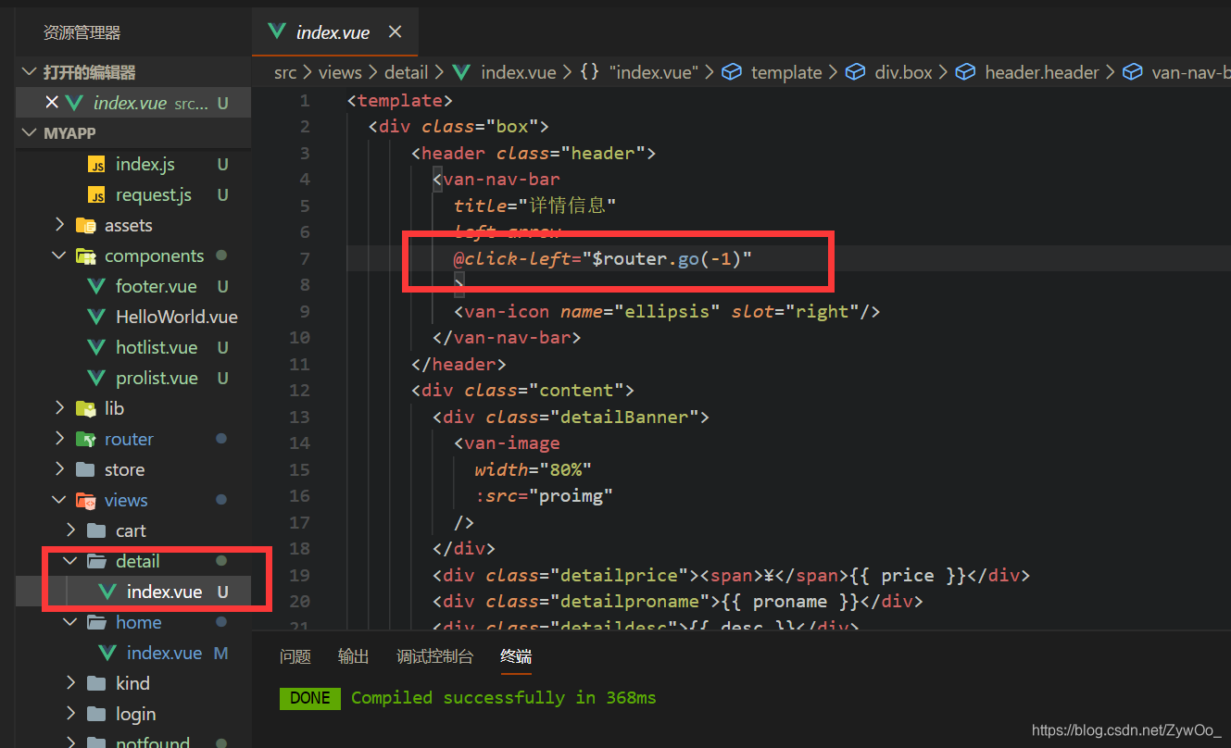Image resolution: width=1231 pixels, height=748 pixels.
Task: Select index.vue under detail folder
Action: 164,592
